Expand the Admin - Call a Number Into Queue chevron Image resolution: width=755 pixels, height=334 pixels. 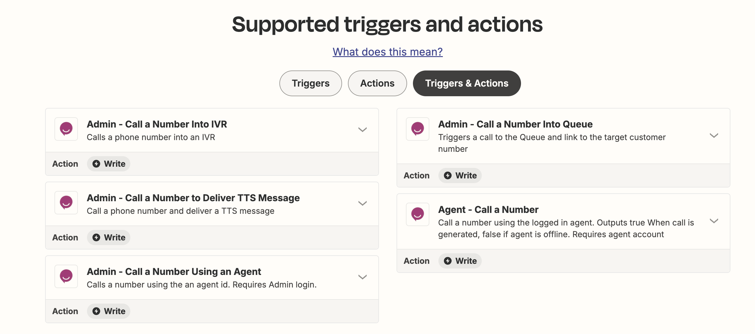714,135
